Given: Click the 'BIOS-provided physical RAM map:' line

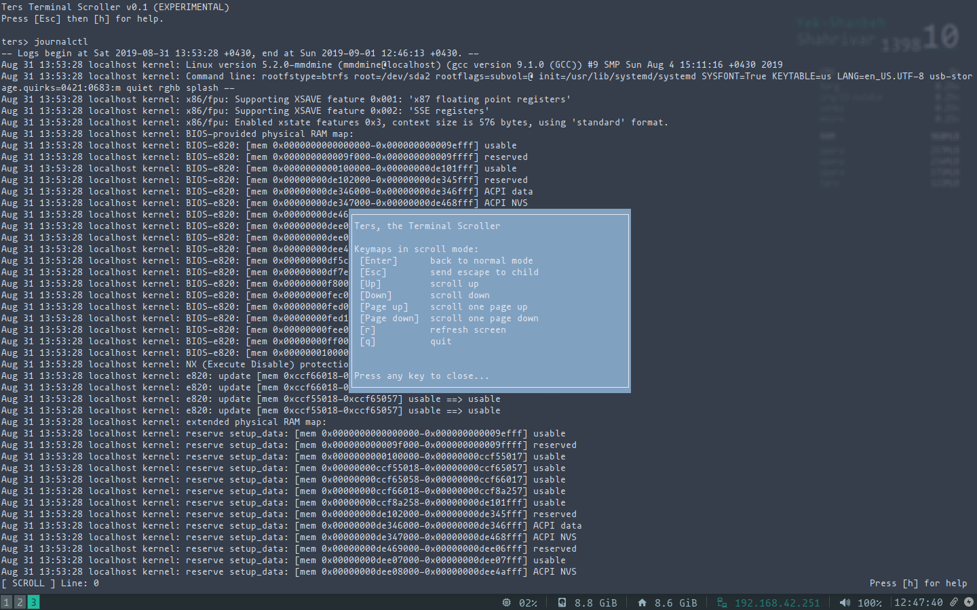Looking at the screenshot, I should [x=178, y=134].
